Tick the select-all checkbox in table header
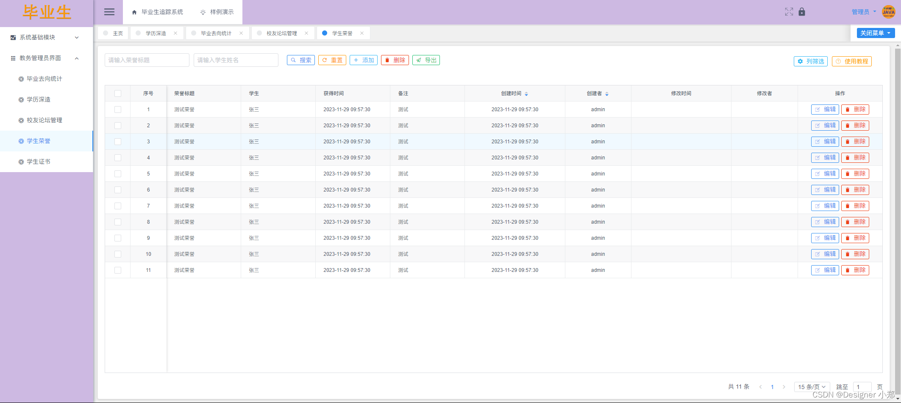This screenshot has width=901, height=403. point(118,93)
